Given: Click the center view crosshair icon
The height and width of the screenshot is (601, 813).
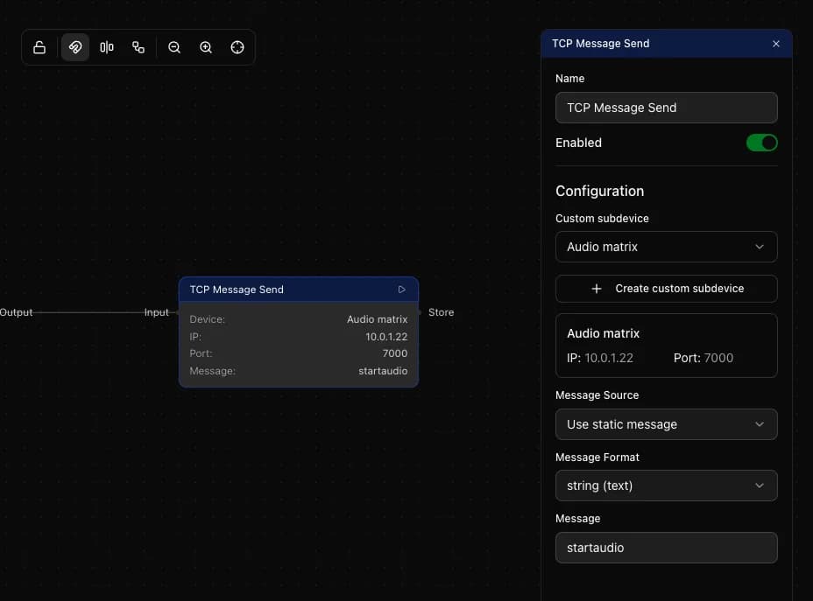Looking at the screenshot, I should 237,47.
